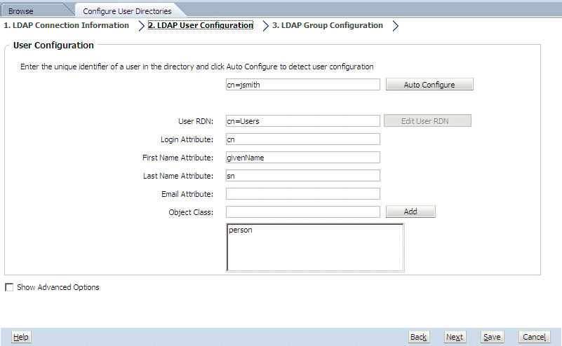Focus the User RDN text field
562x346 pixels.
[302, 121]
